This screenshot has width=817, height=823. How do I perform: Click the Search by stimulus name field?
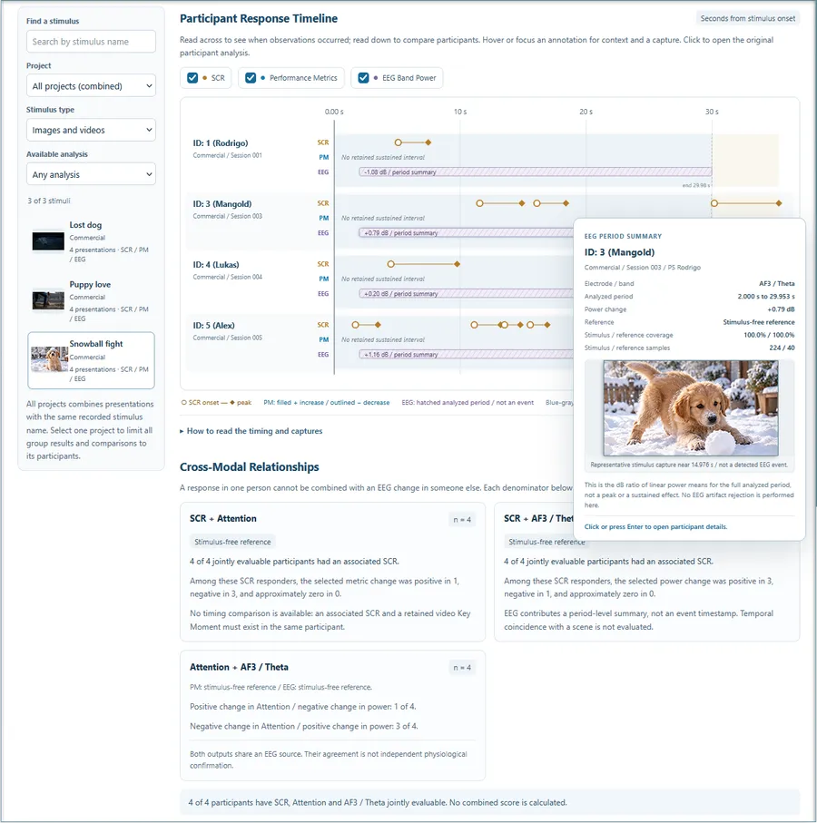click(91, 42)
